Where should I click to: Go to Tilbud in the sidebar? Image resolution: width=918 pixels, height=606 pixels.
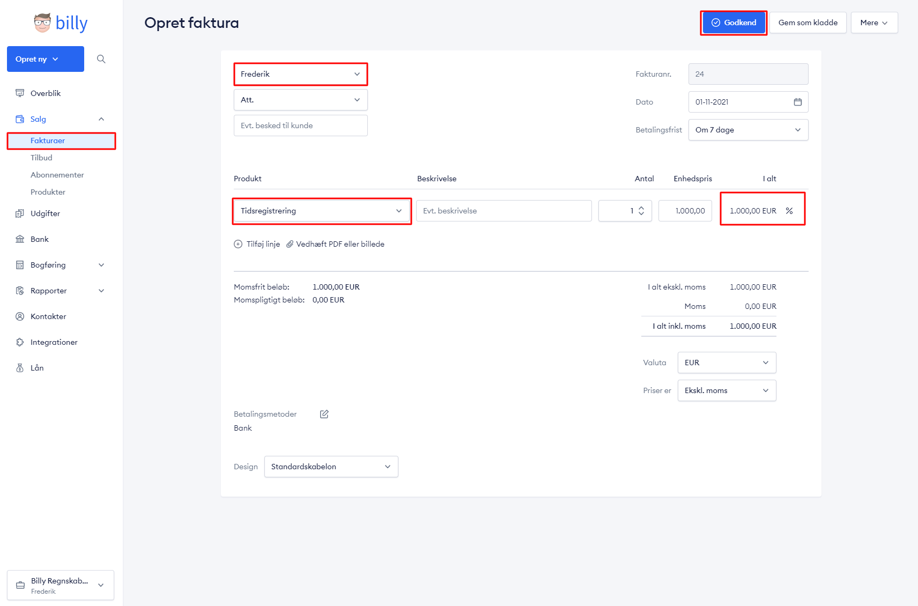(41, 158)
